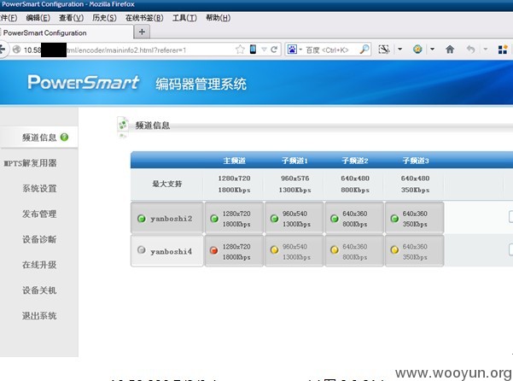Select 频道信息 in the sidebar

(39, 138)
